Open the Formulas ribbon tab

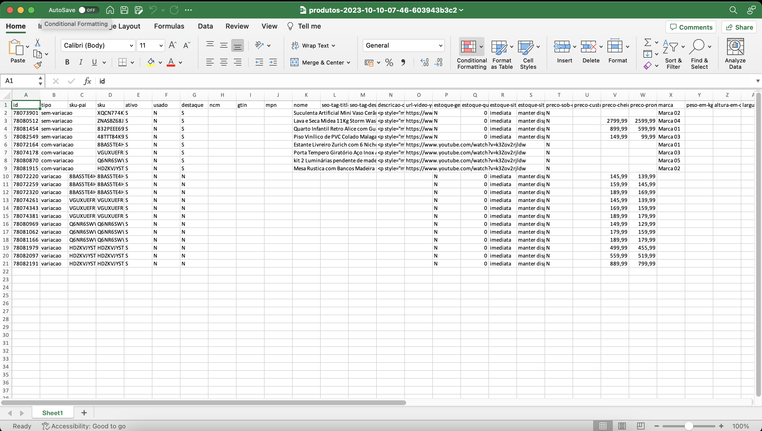(x=169, y=26)
